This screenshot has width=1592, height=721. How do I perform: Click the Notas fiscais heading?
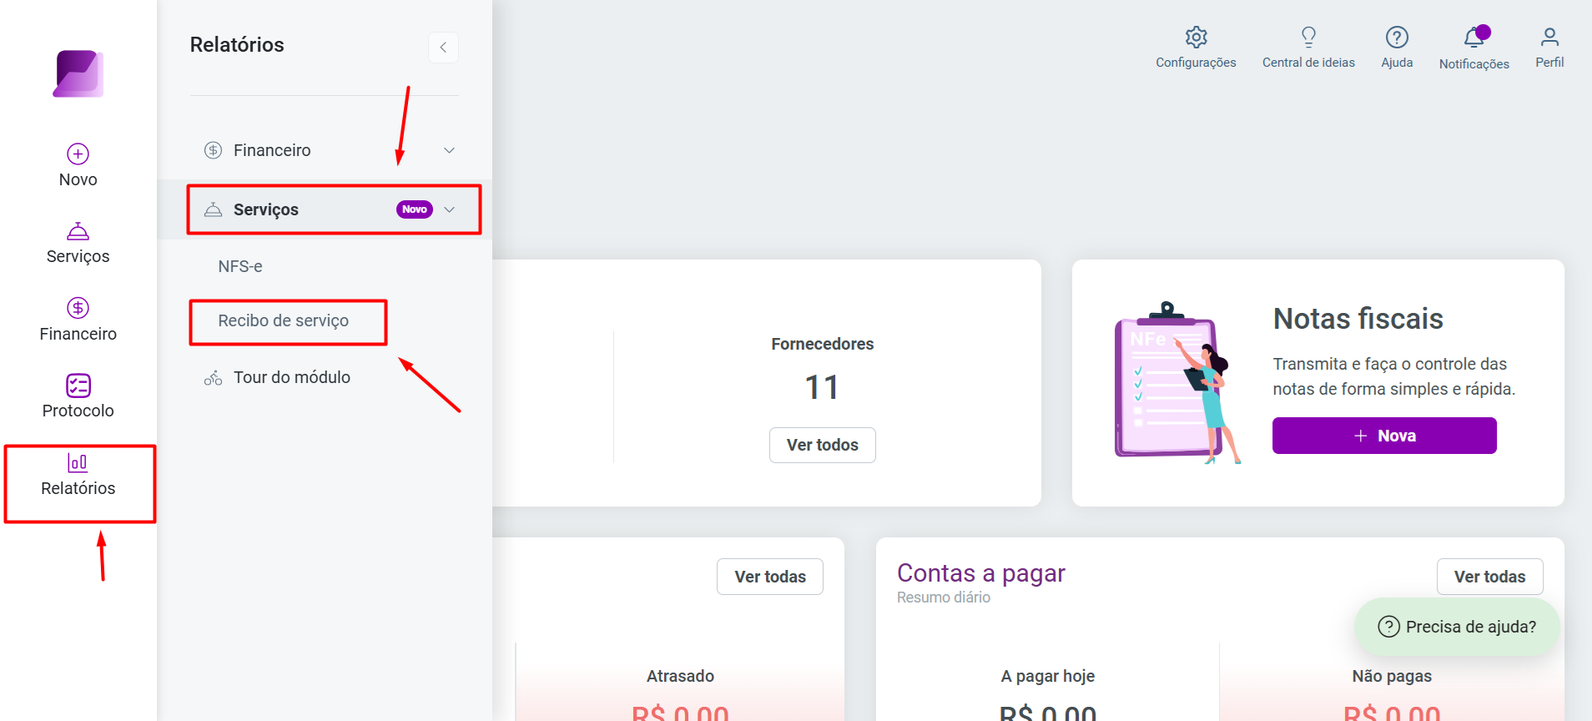(x=1358, y=319)
